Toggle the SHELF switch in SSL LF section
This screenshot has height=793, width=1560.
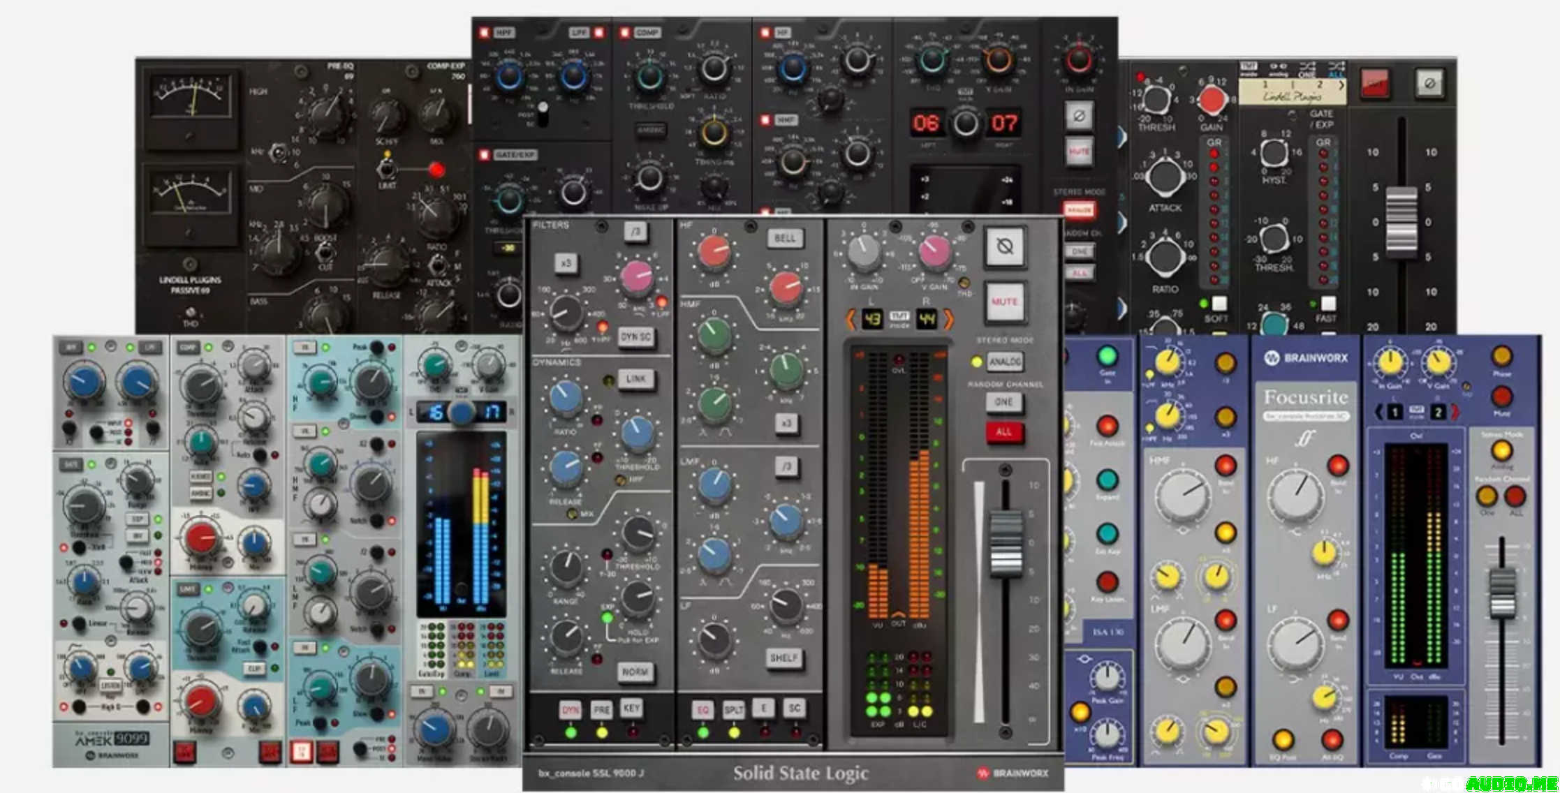click(783, 658)
